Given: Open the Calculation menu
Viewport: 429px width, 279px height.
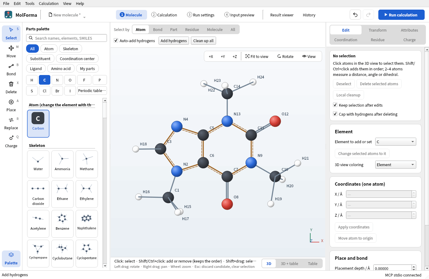Looking at the screenshot, I should 48,3.
